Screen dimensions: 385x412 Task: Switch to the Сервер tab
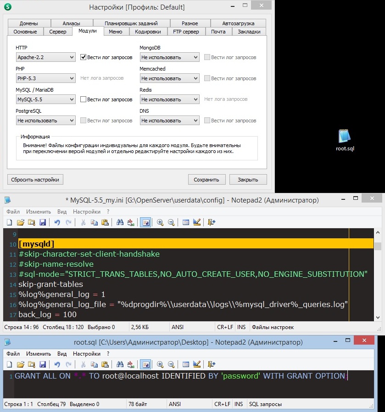(x=58, y=32)
